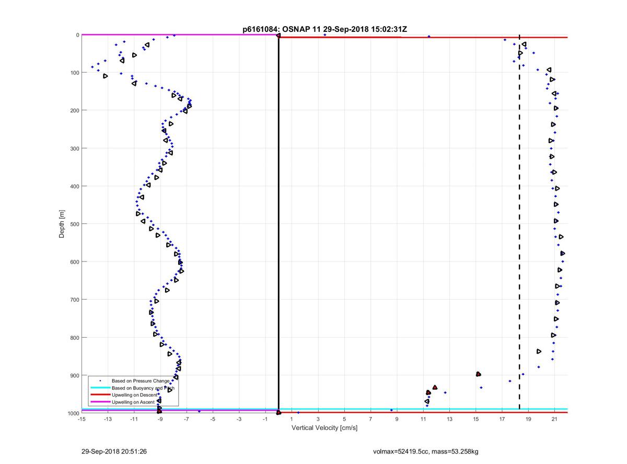Viewport: 627px width, 464px height.
Task: Click depth tick label "200" on y-axis
Action: point(74,111)
